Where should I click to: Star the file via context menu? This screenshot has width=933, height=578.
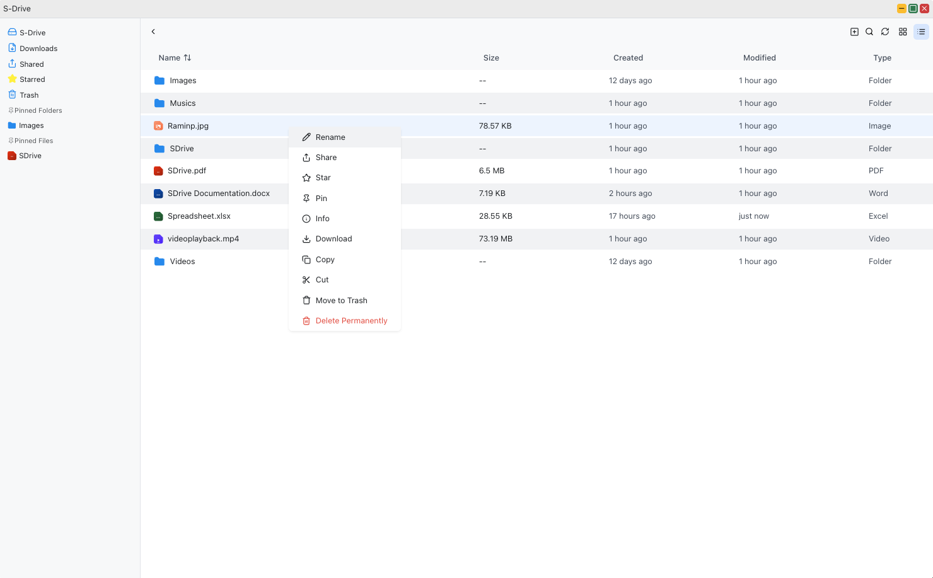[323, 178]
